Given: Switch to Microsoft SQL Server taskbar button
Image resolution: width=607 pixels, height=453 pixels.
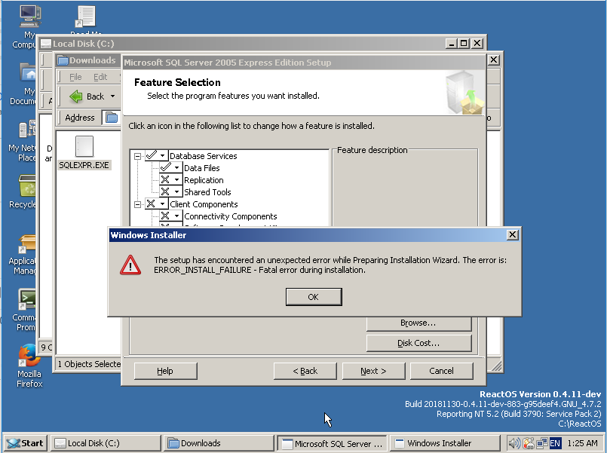Looking at the screenshot, I should (333, 443).
